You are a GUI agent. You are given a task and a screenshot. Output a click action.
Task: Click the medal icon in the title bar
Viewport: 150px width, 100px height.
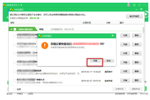click(128, 5)
